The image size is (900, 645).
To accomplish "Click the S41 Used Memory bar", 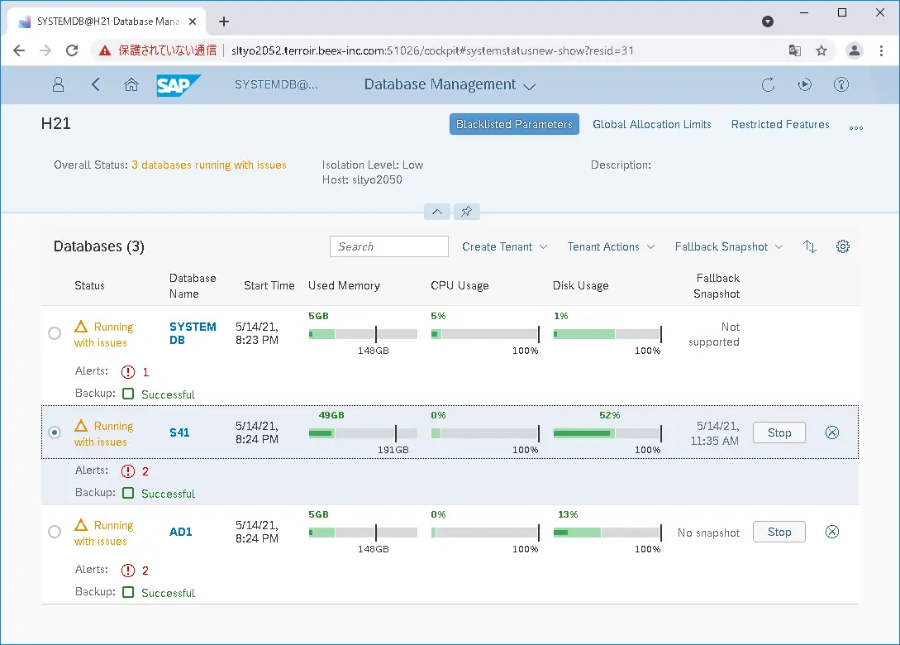I will click(363, 433).
